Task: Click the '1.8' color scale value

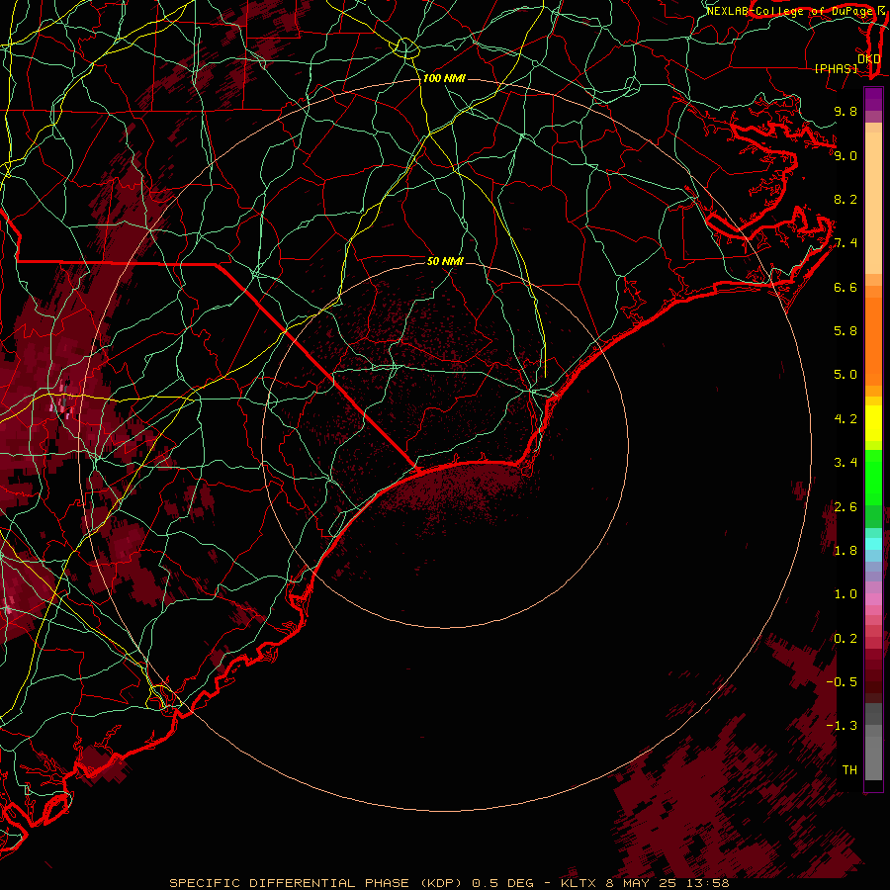Action: pyautogui.click(x=845, y=550)
